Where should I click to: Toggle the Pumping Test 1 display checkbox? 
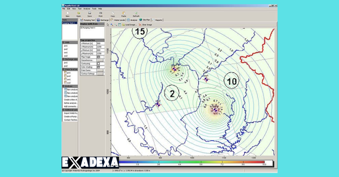point(81,28)
